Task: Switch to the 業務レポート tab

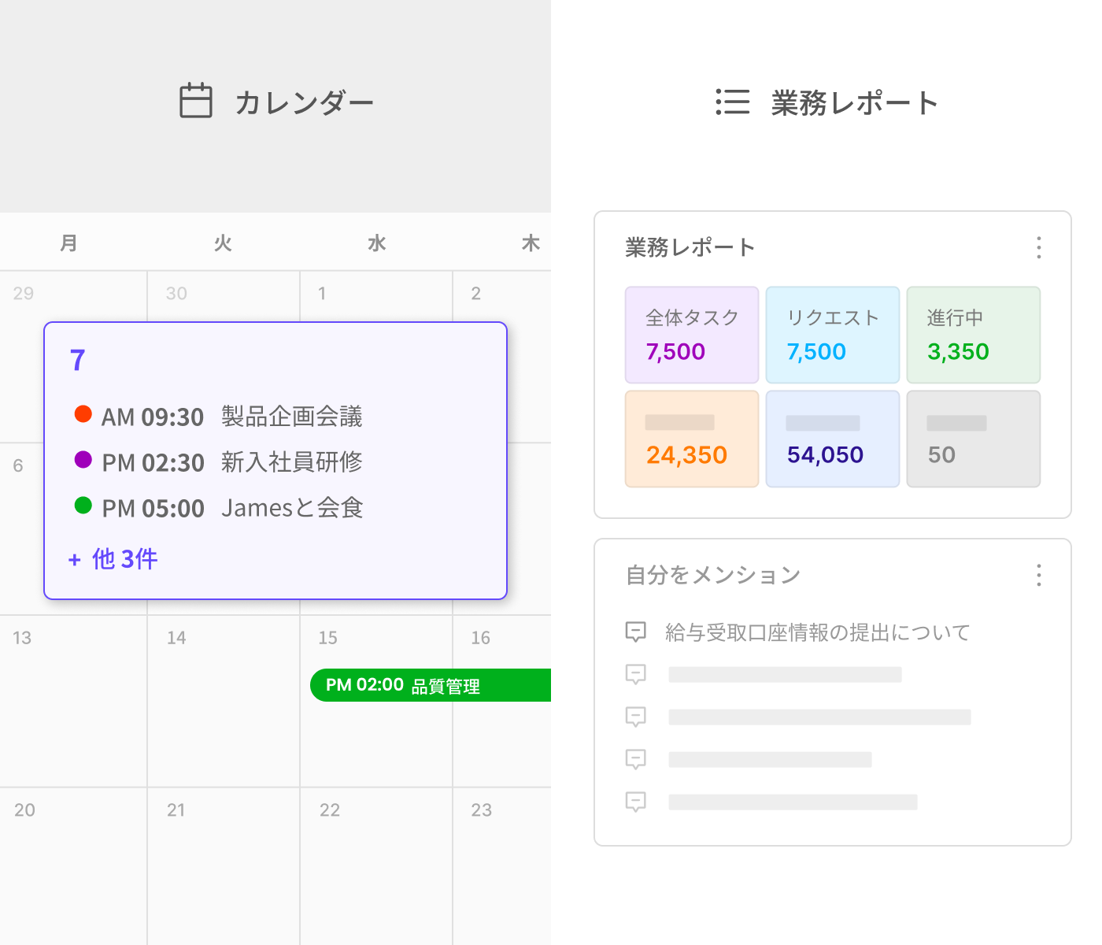Action: pyautogui.click(x=826, y=102)
